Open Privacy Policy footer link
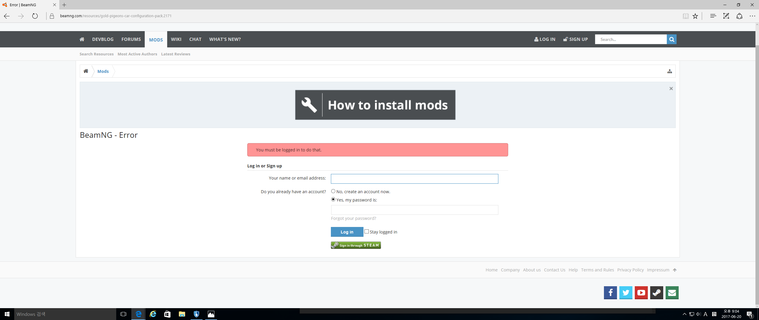Viewport: 759px width, 320px height. pos(630,270)
